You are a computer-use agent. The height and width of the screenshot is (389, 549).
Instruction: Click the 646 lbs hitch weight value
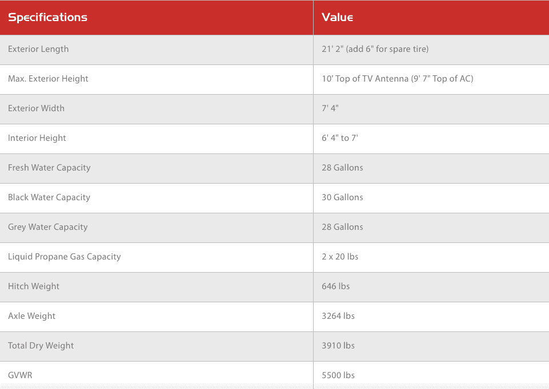pos(336,286)
